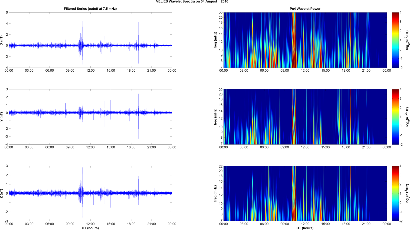The width and height of the screenshot is (410, 230).
Task: Click the Z (nT) filtered series plot
Action: 90,194
